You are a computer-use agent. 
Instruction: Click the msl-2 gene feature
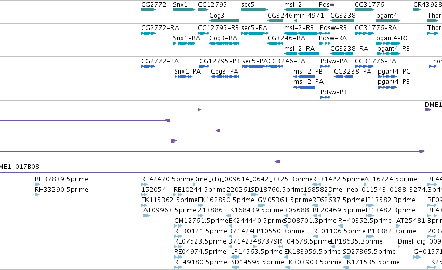306,10
